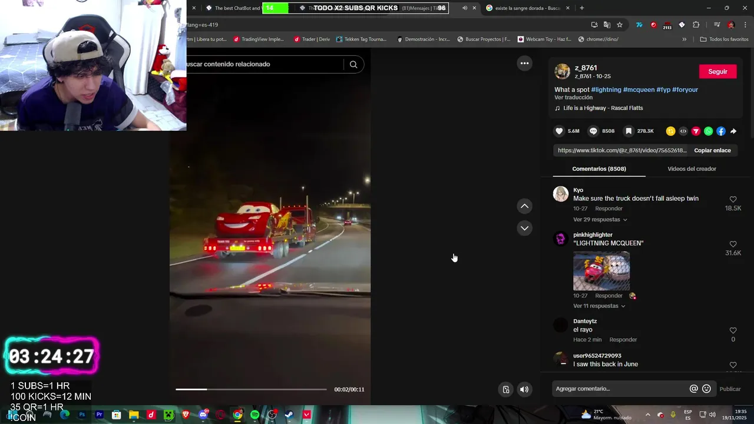The width and height of the screenshot is (754, 424).
Task: Send video via the red paper-plane icon
Action: pyautogui.click(x=696, y=131)
